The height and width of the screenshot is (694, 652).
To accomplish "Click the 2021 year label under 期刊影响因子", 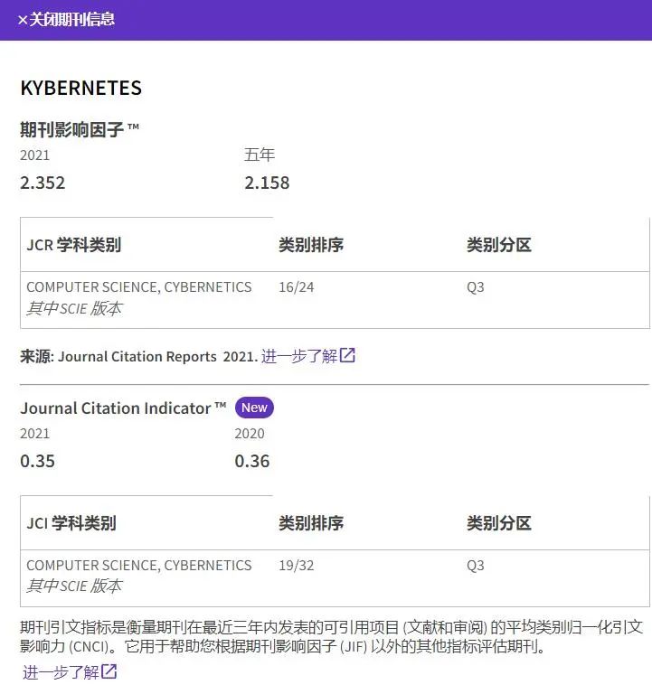I will [35, 155].
